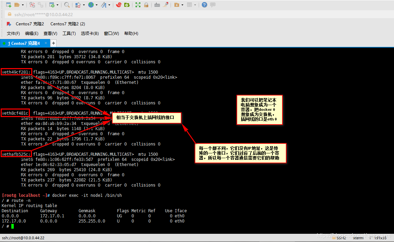Click the 255.255.0.0 genmask value

(92, 221)
